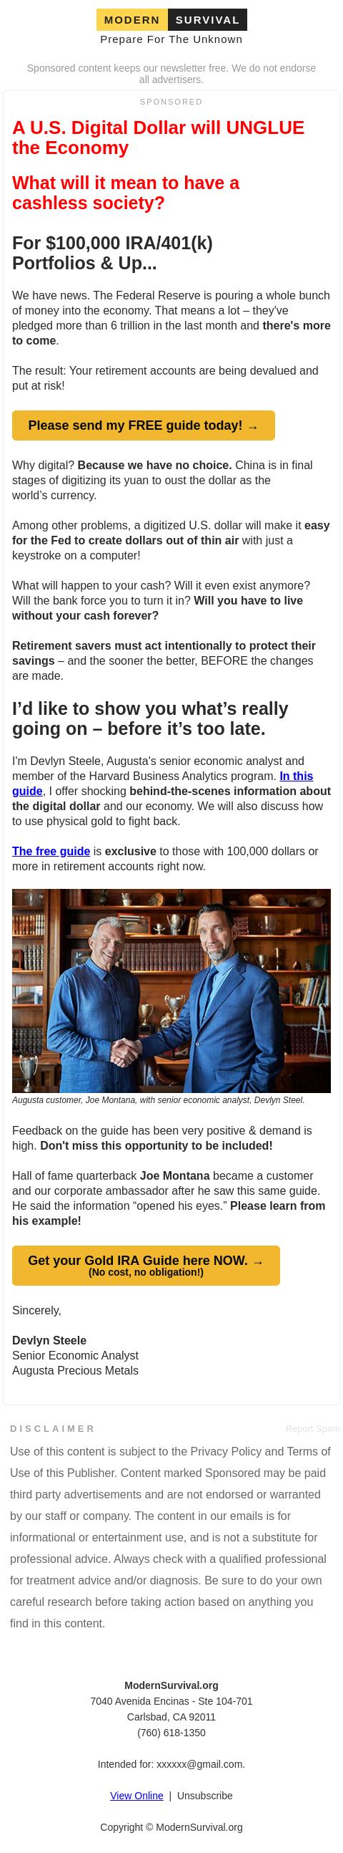Click the SPONSORED label at top of ad

click(x=171, y=102)
